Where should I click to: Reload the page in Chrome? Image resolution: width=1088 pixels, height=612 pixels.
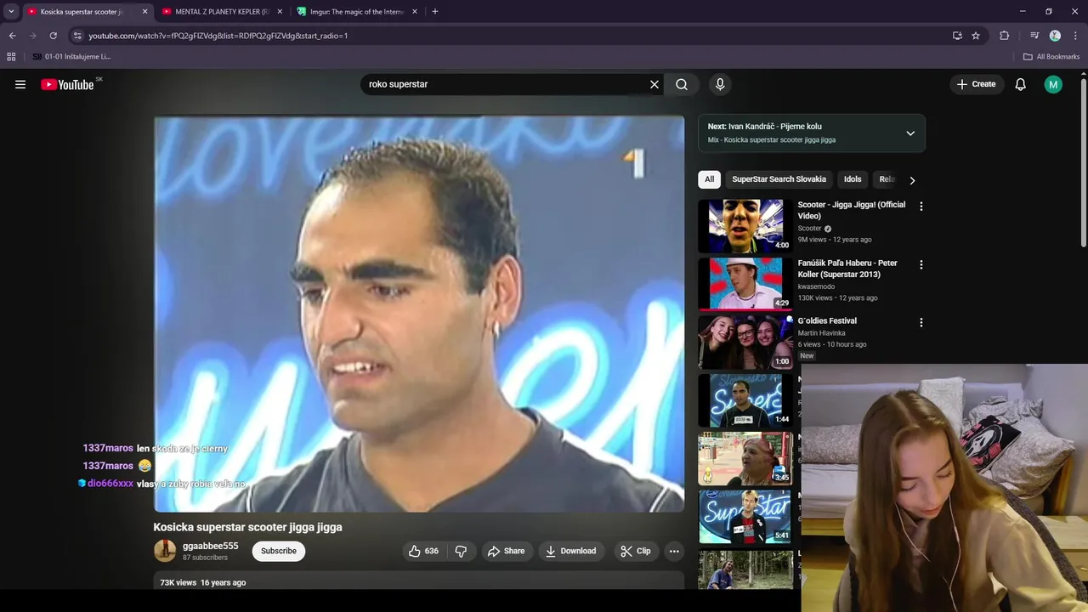[x=53, y=36]
